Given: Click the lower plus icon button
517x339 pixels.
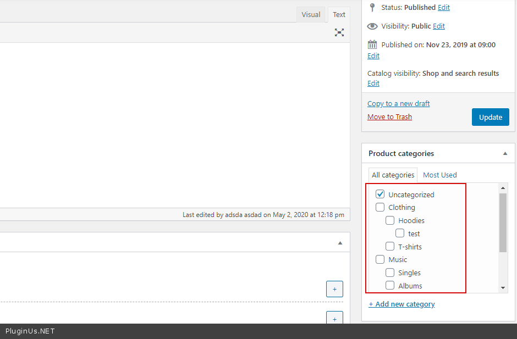Looking at the screenshot, I should click(334, 318).
